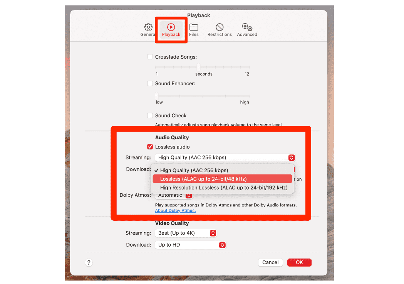Click the Dolby Atmos description text
The image size is (404, 284).
[x=226, y=205]
